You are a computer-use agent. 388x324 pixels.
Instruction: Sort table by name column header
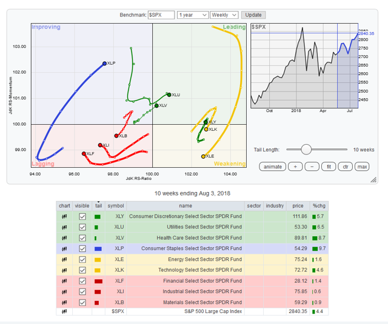[x=186, y=206]
